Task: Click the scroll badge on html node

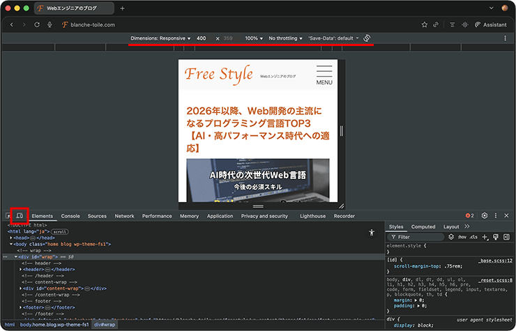Action: click(x=60, y=231)
